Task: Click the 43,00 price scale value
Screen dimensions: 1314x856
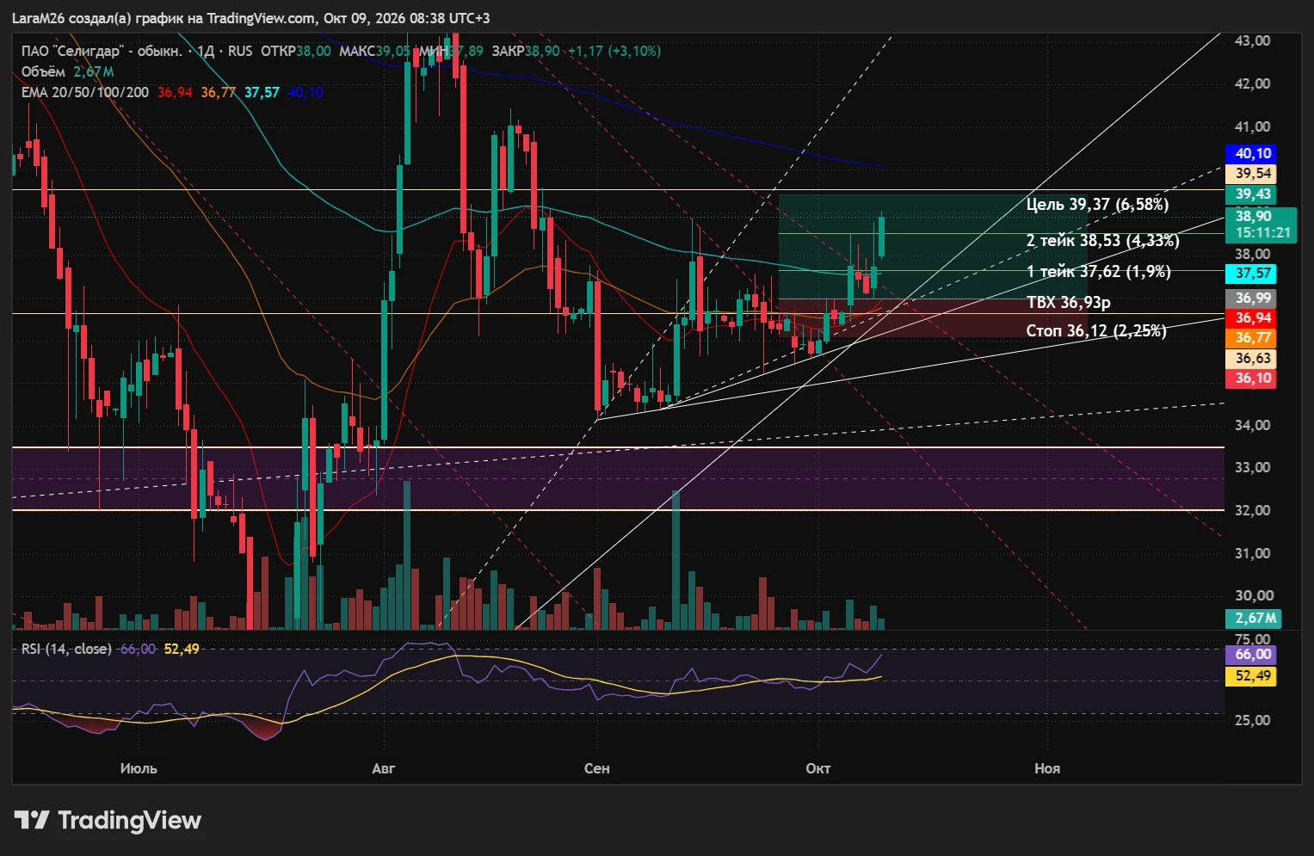Action: pyautogui.click(x=1253, y=41)
